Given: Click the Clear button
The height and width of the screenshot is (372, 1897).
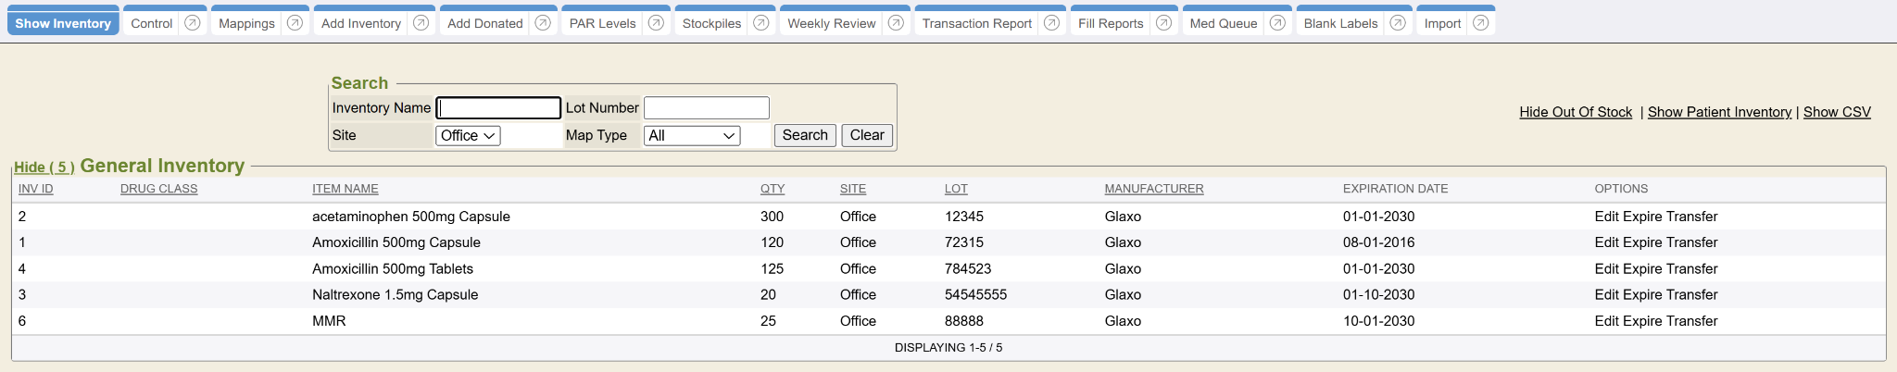Looking at the screenshot, I should pyautogui.click(x=867, y=135).
